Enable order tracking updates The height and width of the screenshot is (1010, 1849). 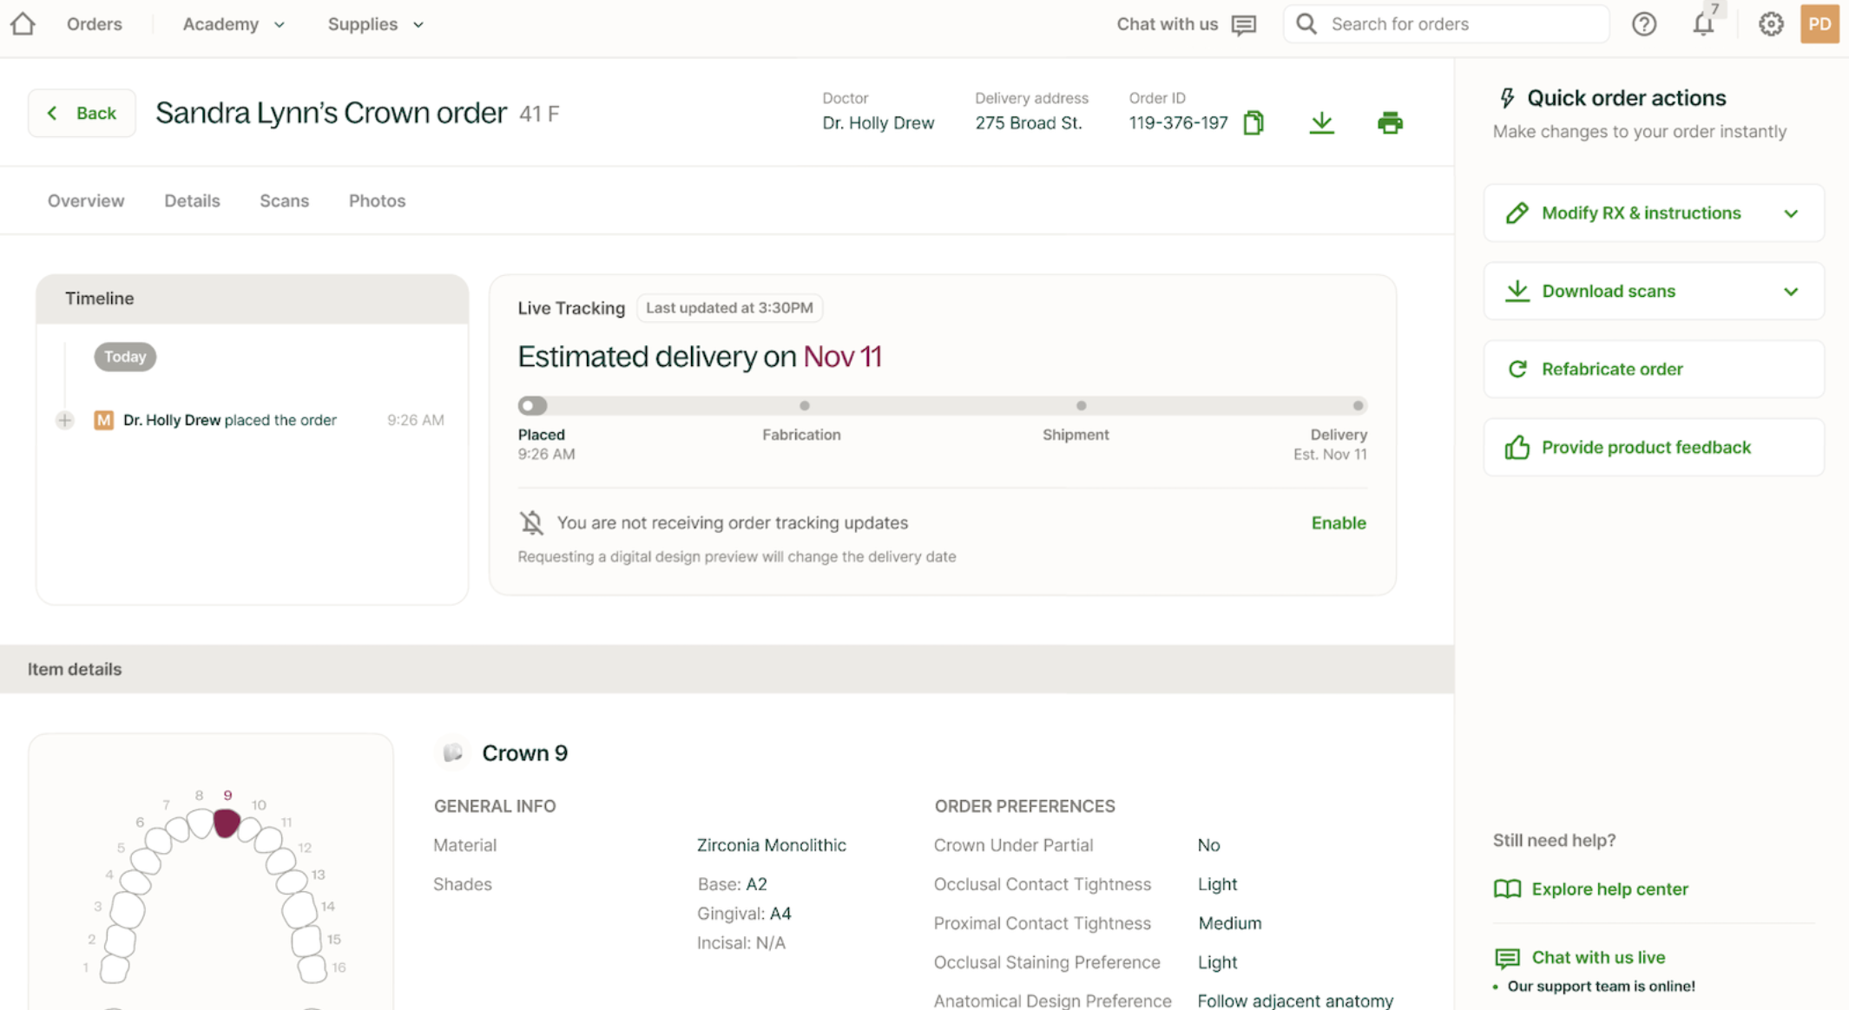[1338, 522]
